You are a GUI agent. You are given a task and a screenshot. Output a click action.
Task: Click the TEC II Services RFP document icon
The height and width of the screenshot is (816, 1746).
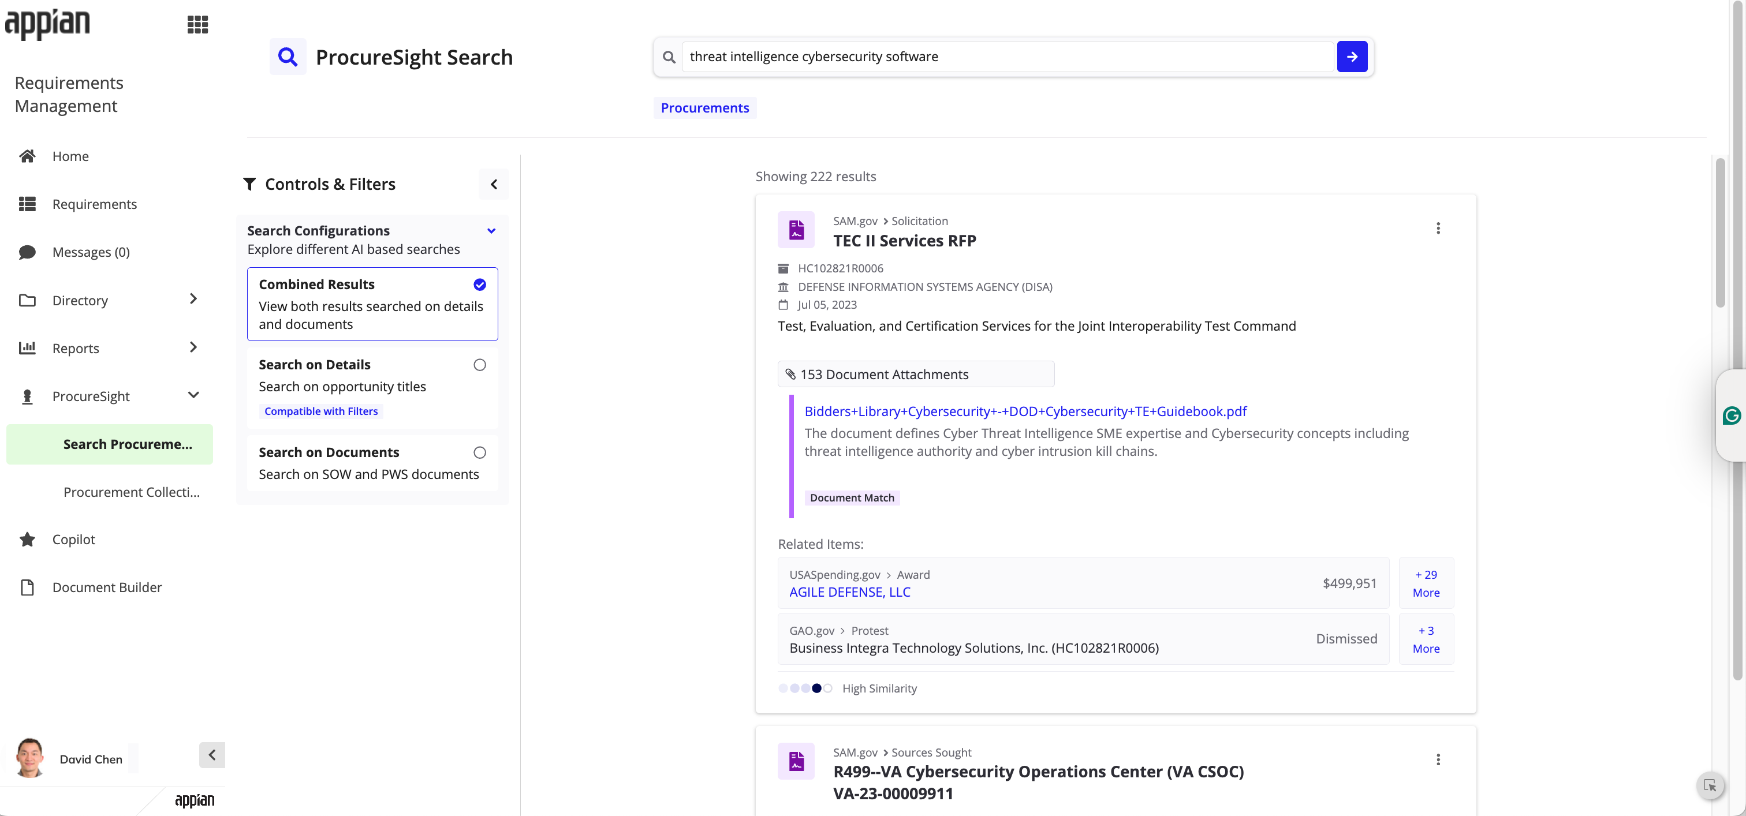(x=796, y=230)
